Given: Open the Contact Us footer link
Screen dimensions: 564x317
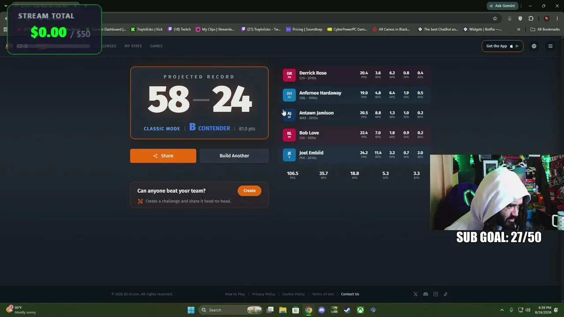Looking at the screenshot, I should pyautogui.click(x=350, y=294).
